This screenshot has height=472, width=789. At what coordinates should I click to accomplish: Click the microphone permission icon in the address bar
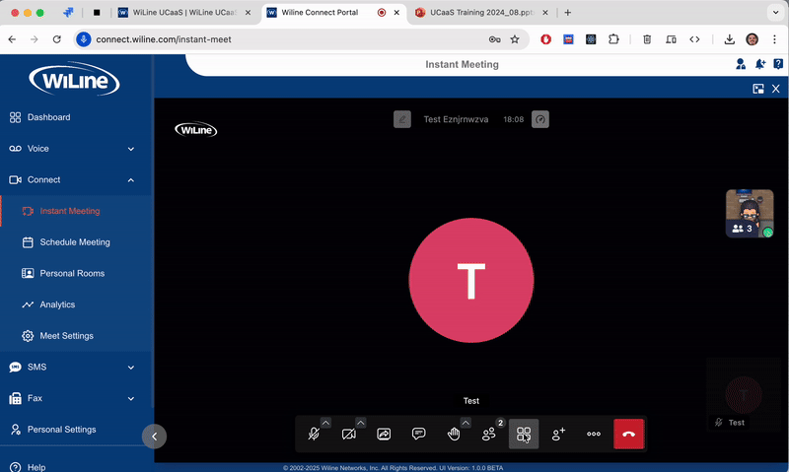pos(84,39)
